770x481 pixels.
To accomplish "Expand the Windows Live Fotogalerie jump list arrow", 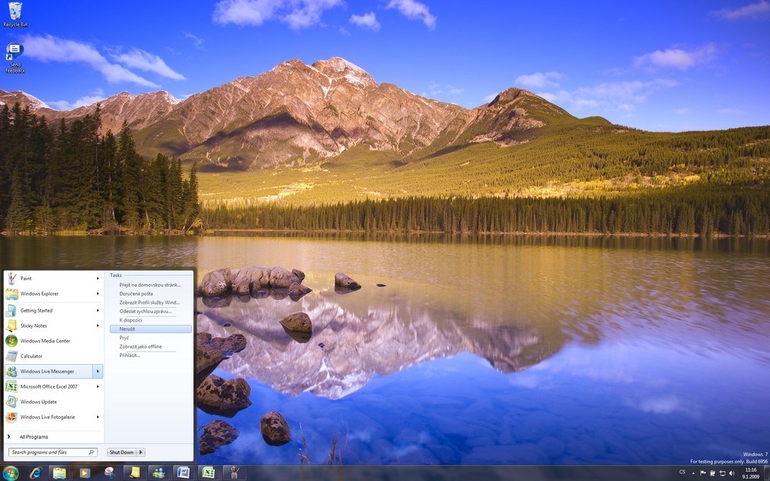I will (x=98, y=416).
